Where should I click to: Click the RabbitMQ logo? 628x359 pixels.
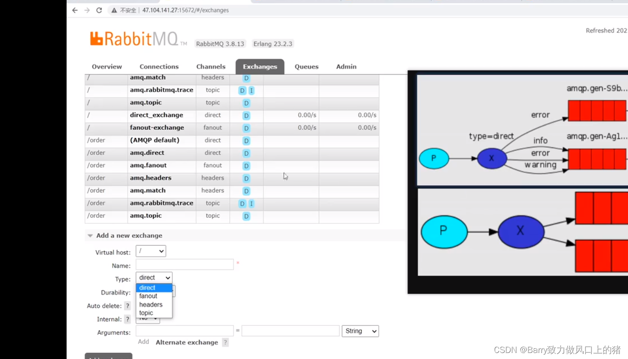point(138,39)
